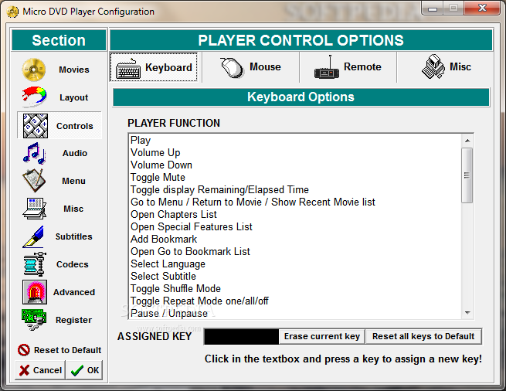
Task: Click the function list scroll up arrow
Action: 467,141
